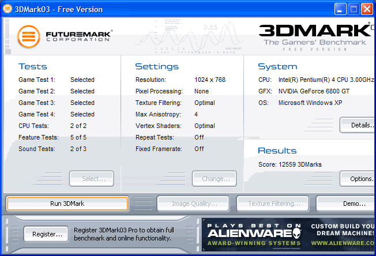
Task: Click Vertex Shaders Optimal value
Action: (205, 126)
